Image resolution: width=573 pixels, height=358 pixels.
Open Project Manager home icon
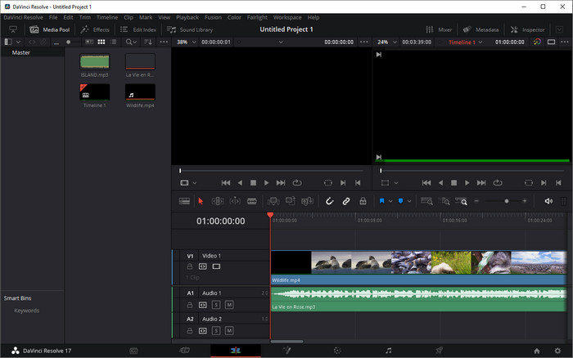(x=537, y=351)
